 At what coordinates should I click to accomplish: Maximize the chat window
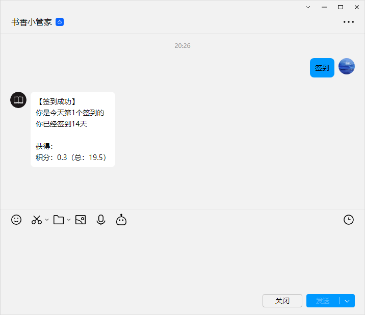[x=341, y=7]
